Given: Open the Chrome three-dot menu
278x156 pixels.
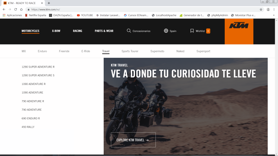Looking at the screenshot, I should tap(274, 10).
